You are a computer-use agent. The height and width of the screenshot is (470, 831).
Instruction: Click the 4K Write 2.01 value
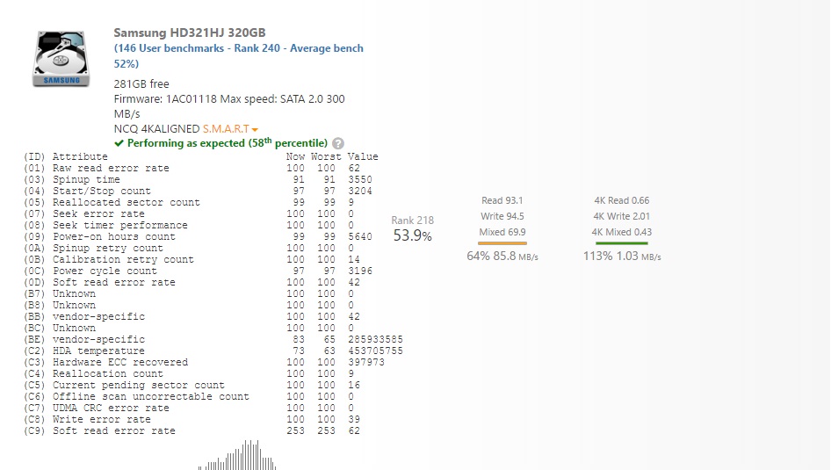click(x=622, y=216)
